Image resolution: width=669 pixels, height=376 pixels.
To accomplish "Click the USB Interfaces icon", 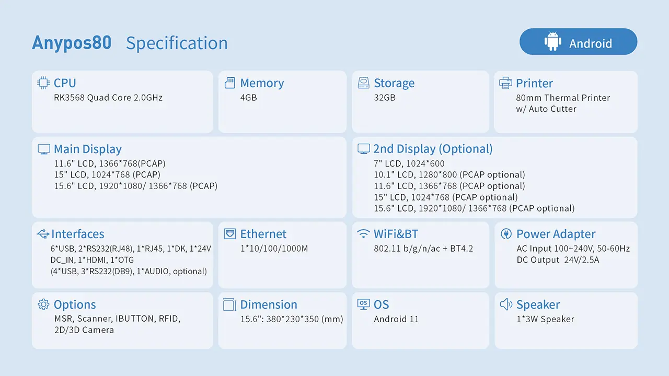I will 43,233.
